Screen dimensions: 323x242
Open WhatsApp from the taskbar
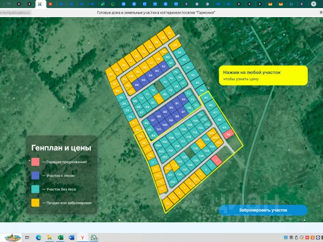pyautogui.click(x=93, y=237)
